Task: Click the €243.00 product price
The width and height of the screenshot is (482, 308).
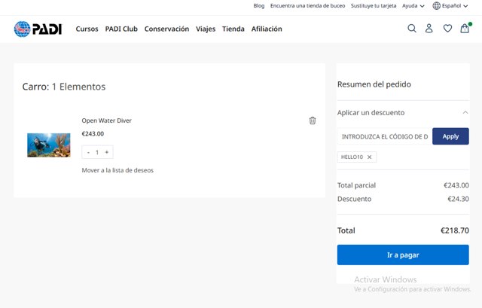Action: click(93, 134)
